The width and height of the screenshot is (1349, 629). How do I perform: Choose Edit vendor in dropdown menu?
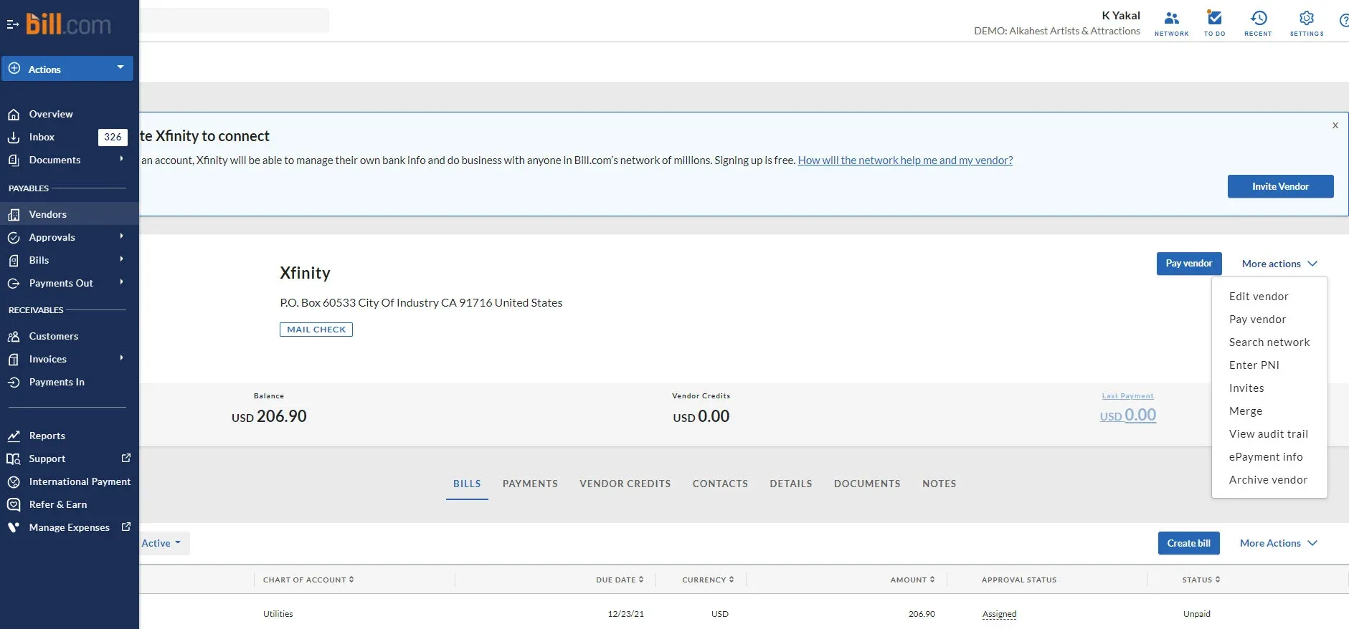(x=1258, y=297)
